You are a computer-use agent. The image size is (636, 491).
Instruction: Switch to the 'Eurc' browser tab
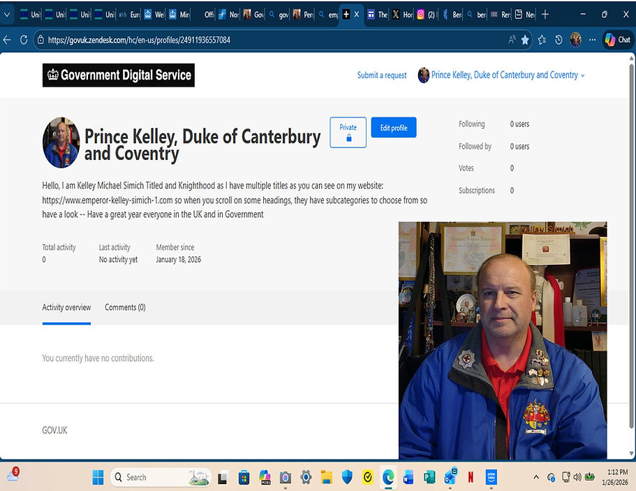pos(129,15)
